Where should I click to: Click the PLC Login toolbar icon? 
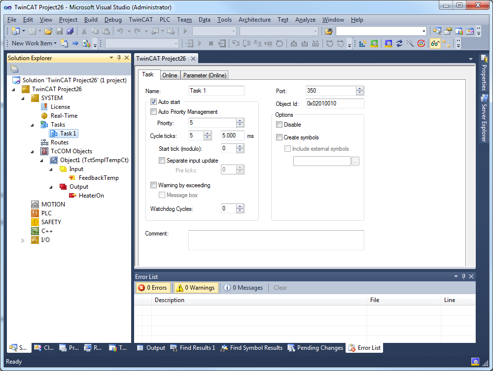[x=190, y=43]
